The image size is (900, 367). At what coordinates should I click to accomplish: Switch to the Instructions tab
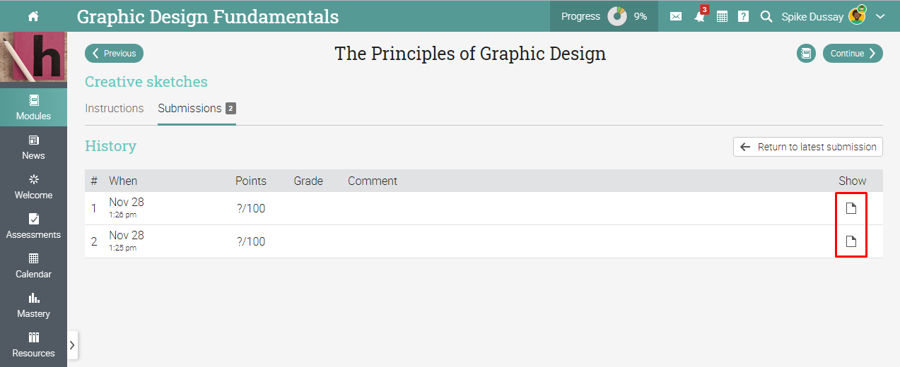point(115,109)
